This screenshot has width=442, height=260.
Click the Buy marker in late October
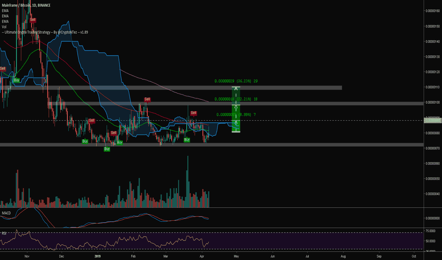(x=17, y=80)
